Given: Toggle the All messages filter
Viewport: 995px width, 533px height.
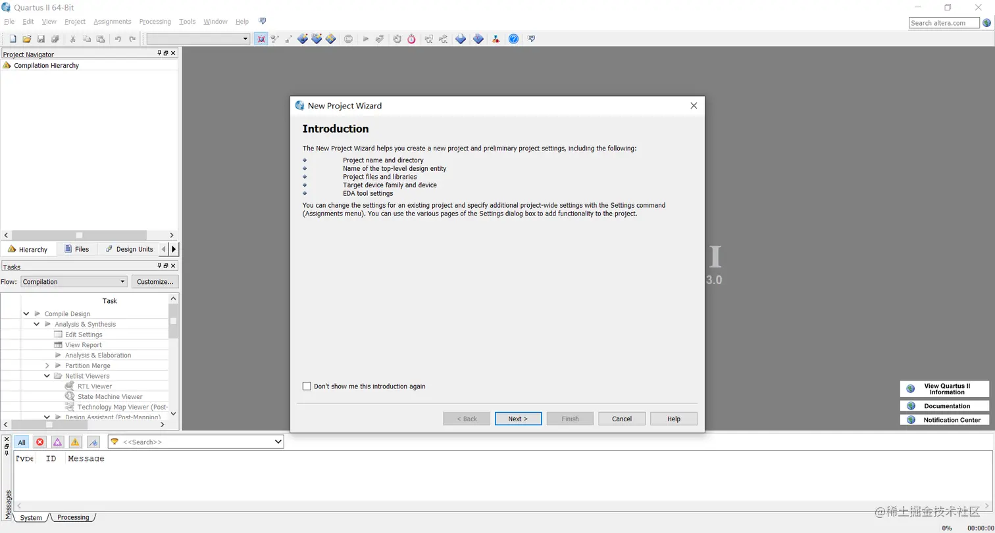Looking at the screenshot, I should [x=22, y=442].
